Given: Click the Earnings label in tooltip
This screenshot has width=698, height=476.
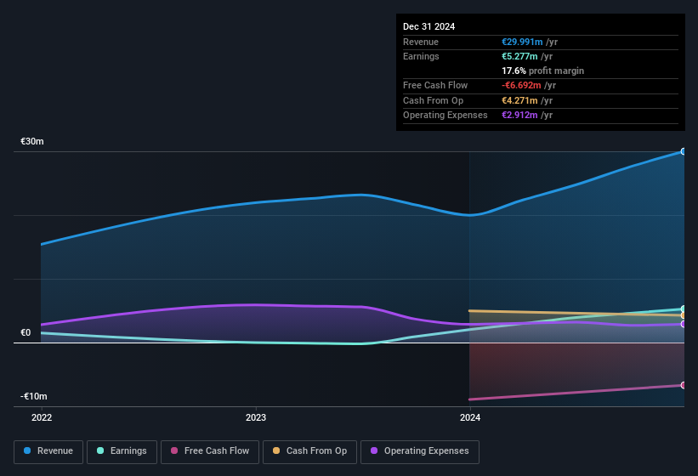Looking at the screenshot, I should coord(421,56).
